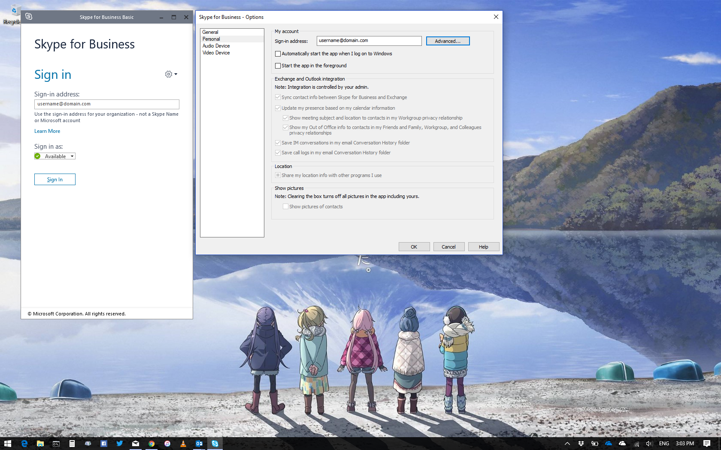
Task: Click the Skype logo in the title bar
Action: 29,17
